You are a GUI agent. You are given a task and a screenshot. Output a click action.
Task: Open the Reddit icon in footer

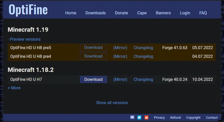click(146, 117)
